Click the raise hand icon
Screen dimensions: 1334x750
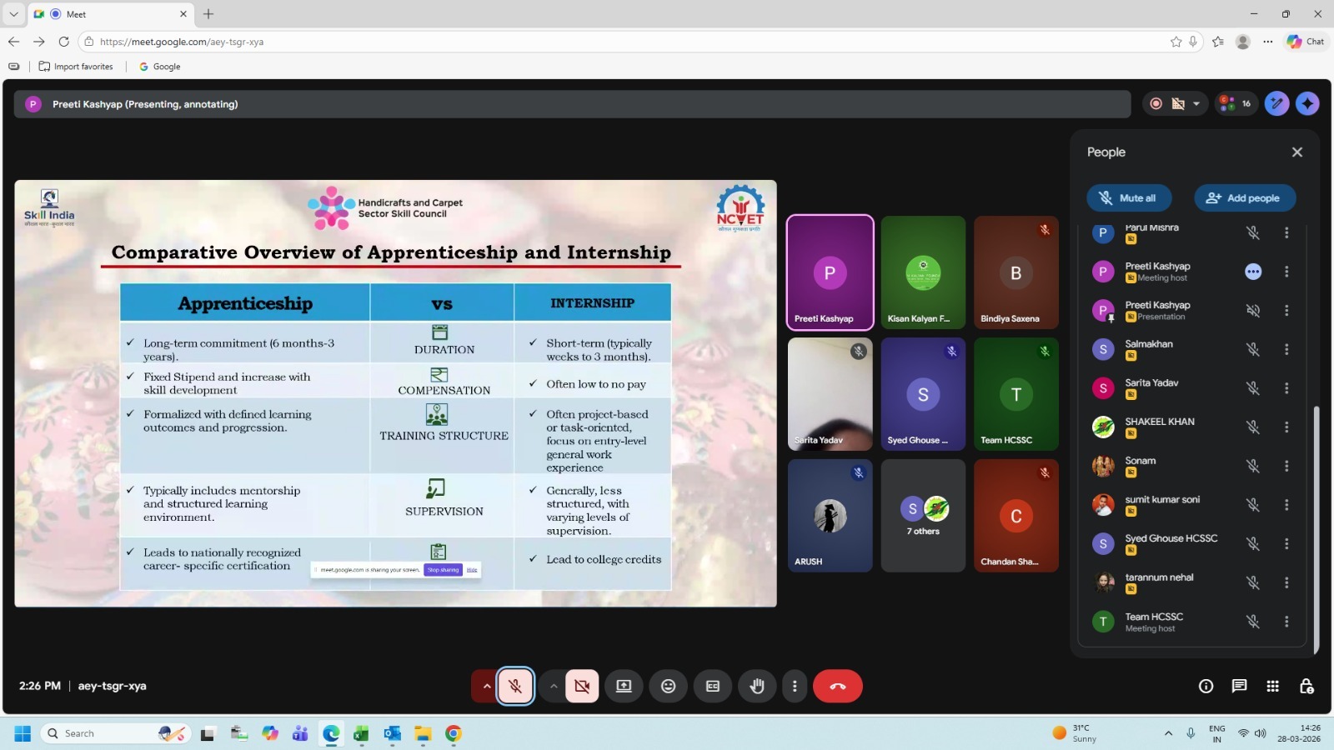coord(757,686)
